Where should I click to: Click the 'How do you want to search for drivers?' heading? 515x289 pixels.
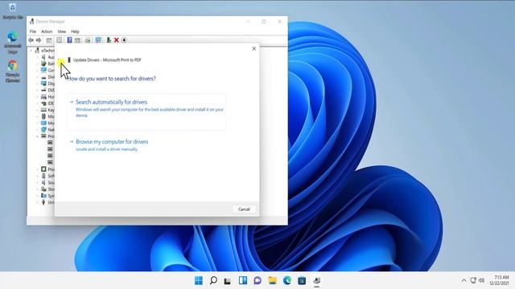click(x=112, y=79)
